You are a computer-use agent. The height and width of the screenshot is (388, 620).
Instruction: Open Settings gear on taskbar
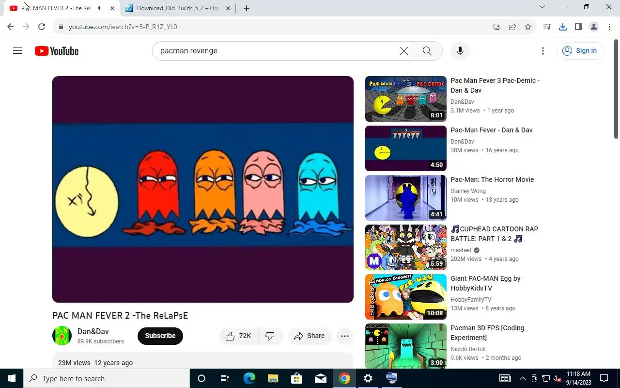tap(368, 378)
